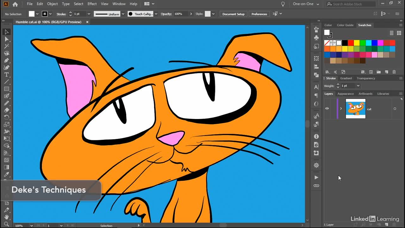
Task: Open the One-on-One workspace switcher
Action: 306,4
